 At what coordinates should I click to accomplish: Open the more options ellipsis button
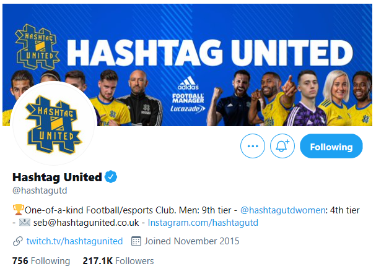pos(252,147)
